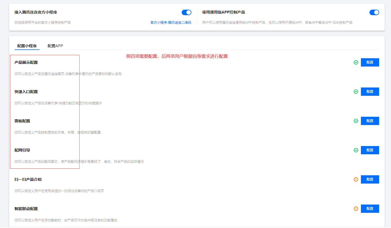
Task: Click the green check icon beside 配网引导
Action: point(356,150)
